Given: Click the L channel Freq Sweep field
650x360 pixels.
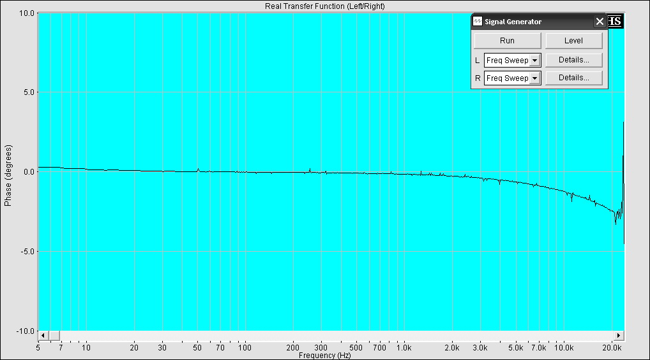Looking at the screenshot, I should point(507,61).
